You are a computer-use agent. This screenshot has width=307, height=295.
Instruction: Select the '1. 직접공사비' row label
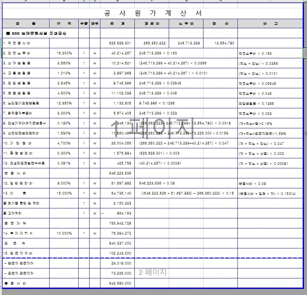pos(26,43)
